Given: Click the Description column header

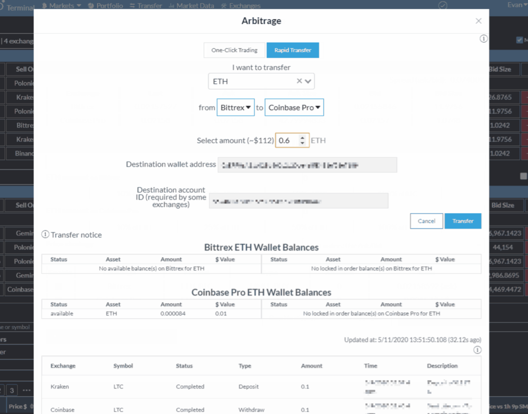Looking at the screenshot, I should (442, 366).
